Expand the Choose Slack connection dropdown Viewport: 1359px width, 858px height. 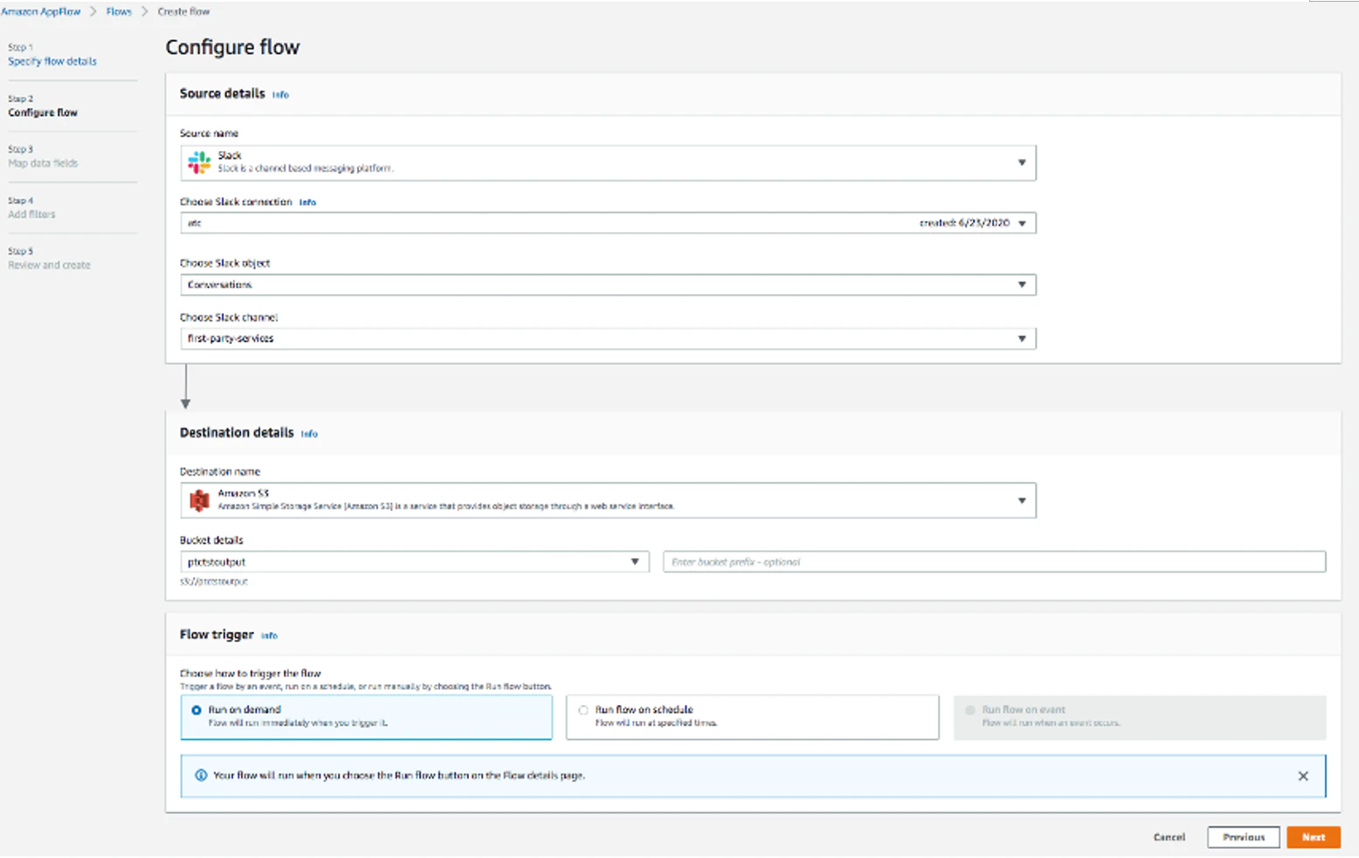pos(608,223)
